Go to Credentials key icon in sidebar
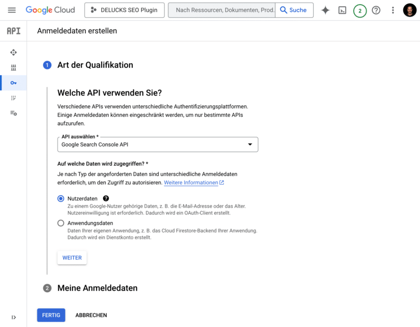The width and height of the screenshot is (420, 327). [x=13, y=83]
